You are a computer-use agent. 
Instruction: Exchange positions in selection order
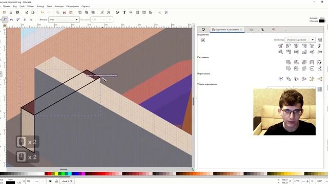289,79
